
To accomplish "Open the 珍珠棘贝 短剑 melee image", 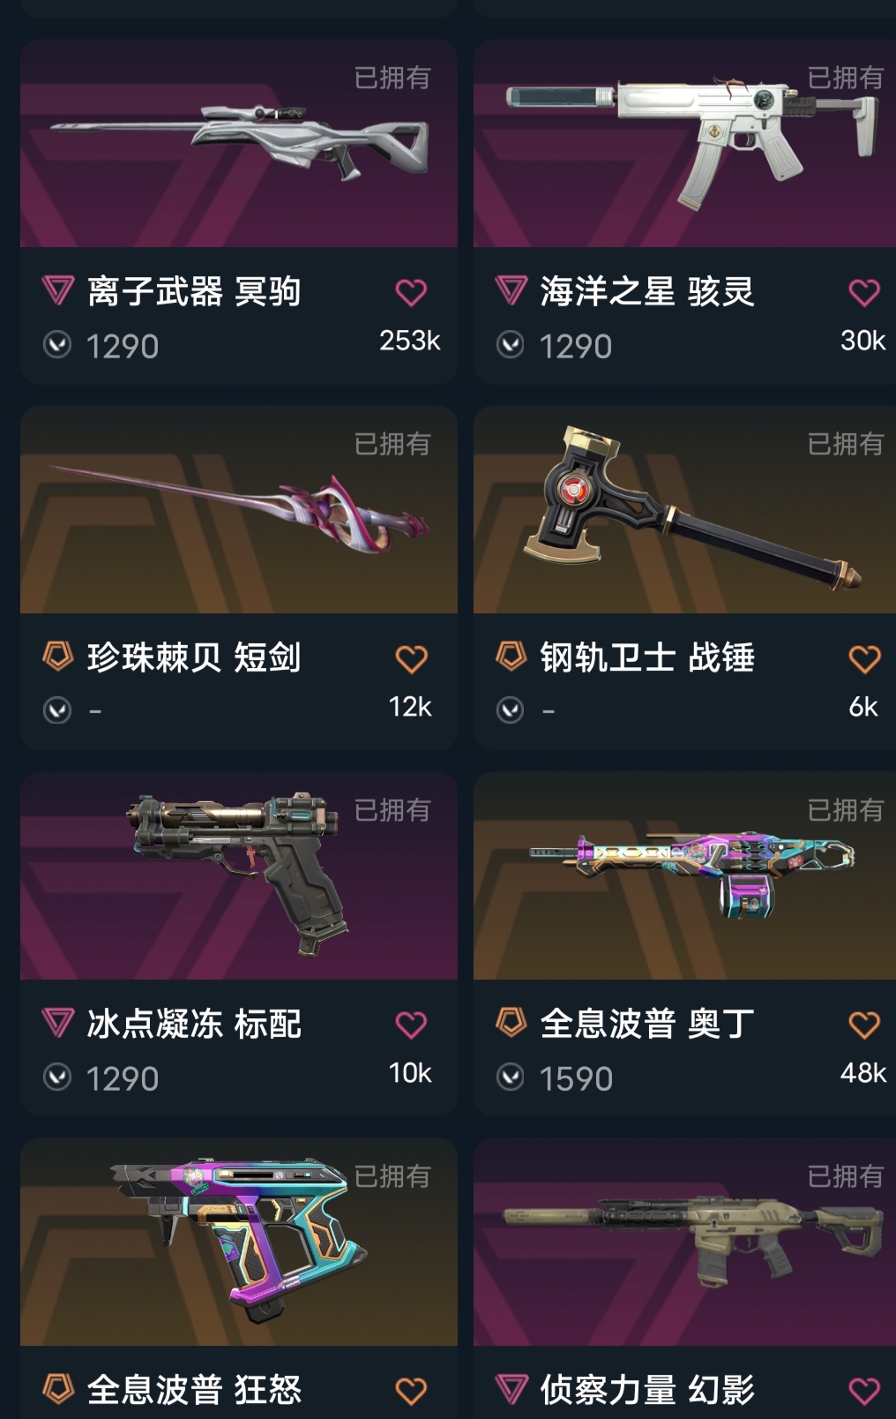I will tap(239, 509).
